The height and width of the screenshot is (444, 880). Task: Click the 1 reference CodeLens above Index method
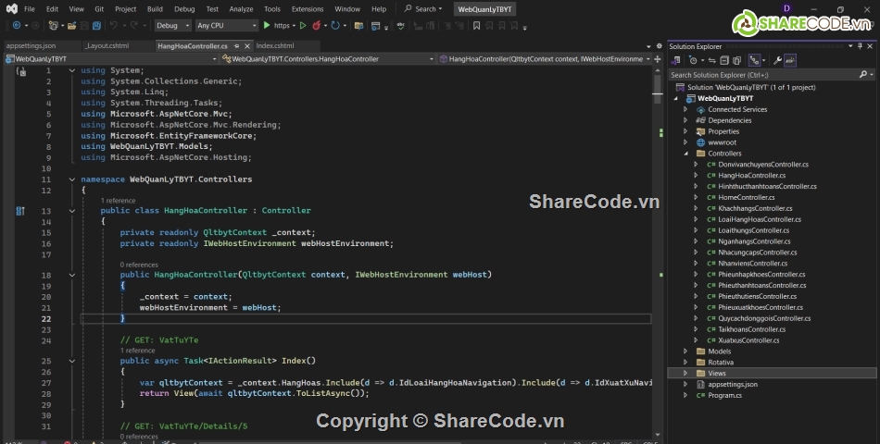(137, 351)
